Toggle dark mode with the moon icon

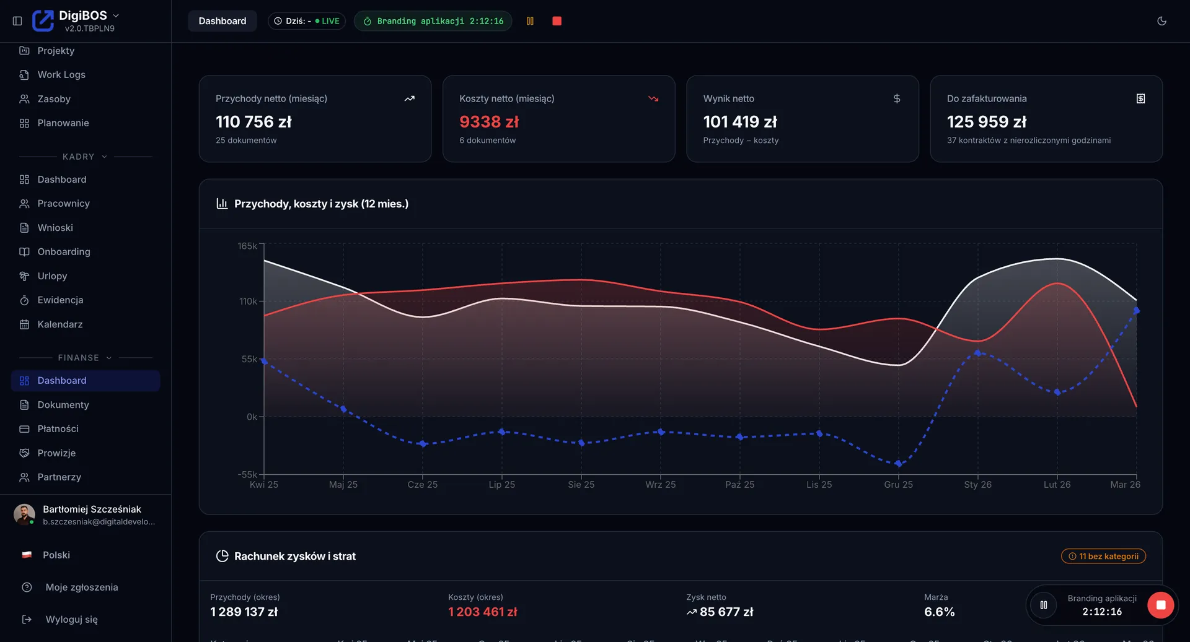[x=1161, y=21]
